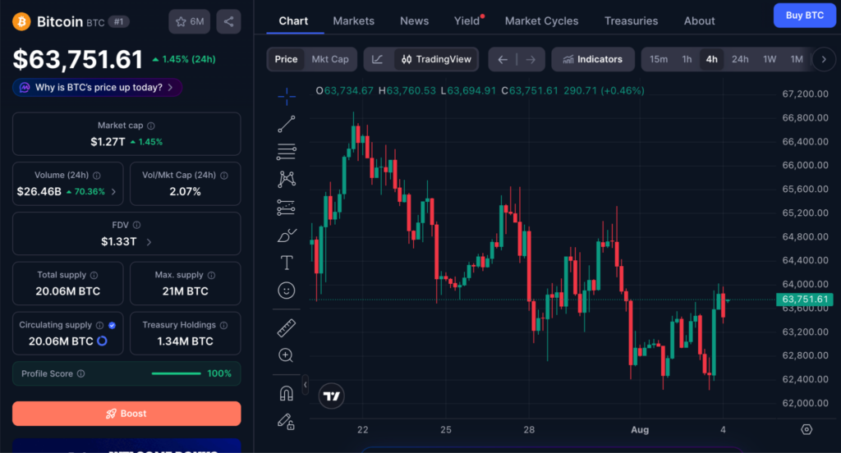Select the text annotation tool
Screen dimensions: 841x453
[287, 263]
